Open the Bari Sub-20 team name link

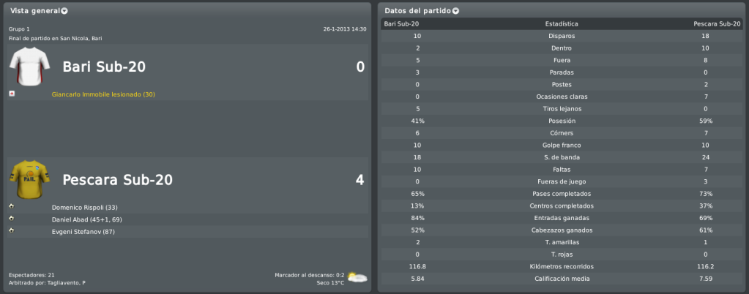pos(104,67)
